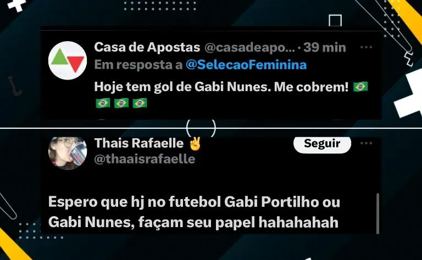Viewport: 422px width, 260px height.
Task: Click the victory hand emoji
Action: (195, 143)
